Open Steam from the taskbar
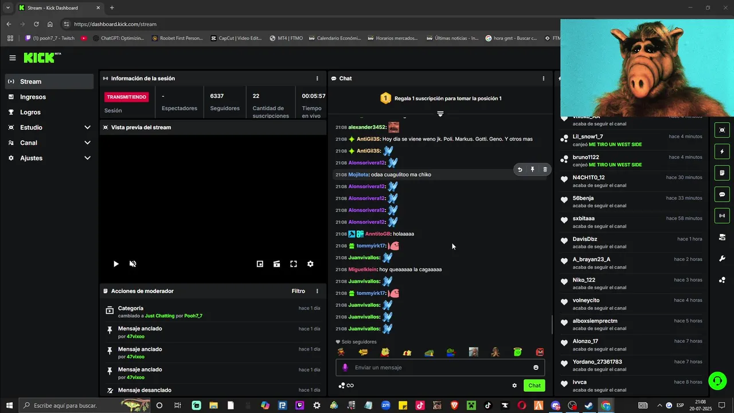734x413 pixels. [589, 406]
